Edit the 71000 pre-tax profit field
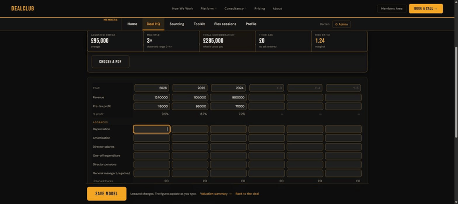Screen dimensions: 458x204 [x=228, y=106]
